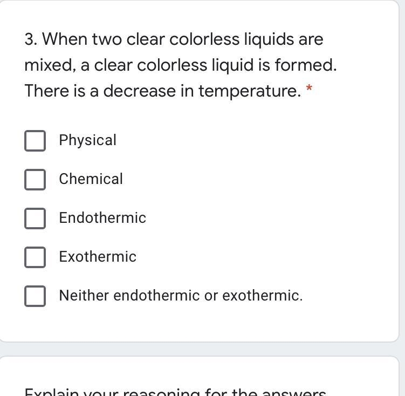Mark the Neither endothermic or exothermic checkbox
This screenshot has height=396, width=405.
click(x=35, y=296)
